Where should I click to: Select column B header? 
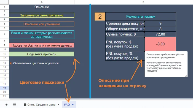click(143, 2)
